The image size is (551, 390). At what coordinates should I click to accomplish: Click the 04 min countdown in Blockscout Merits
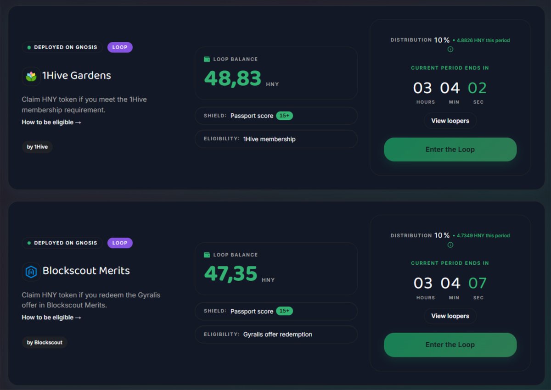450,283
